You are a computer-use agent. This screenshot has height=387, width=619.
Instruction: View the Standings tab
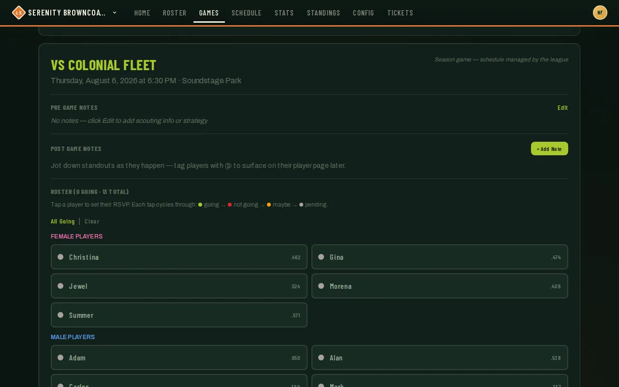[x=324, y=13]
